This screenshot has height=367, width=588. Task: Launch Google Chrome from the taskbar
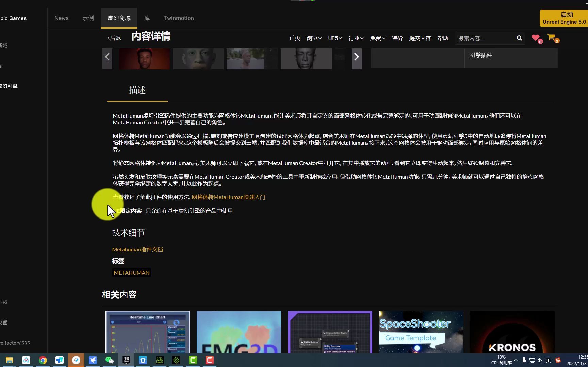(x=43, y=360)
